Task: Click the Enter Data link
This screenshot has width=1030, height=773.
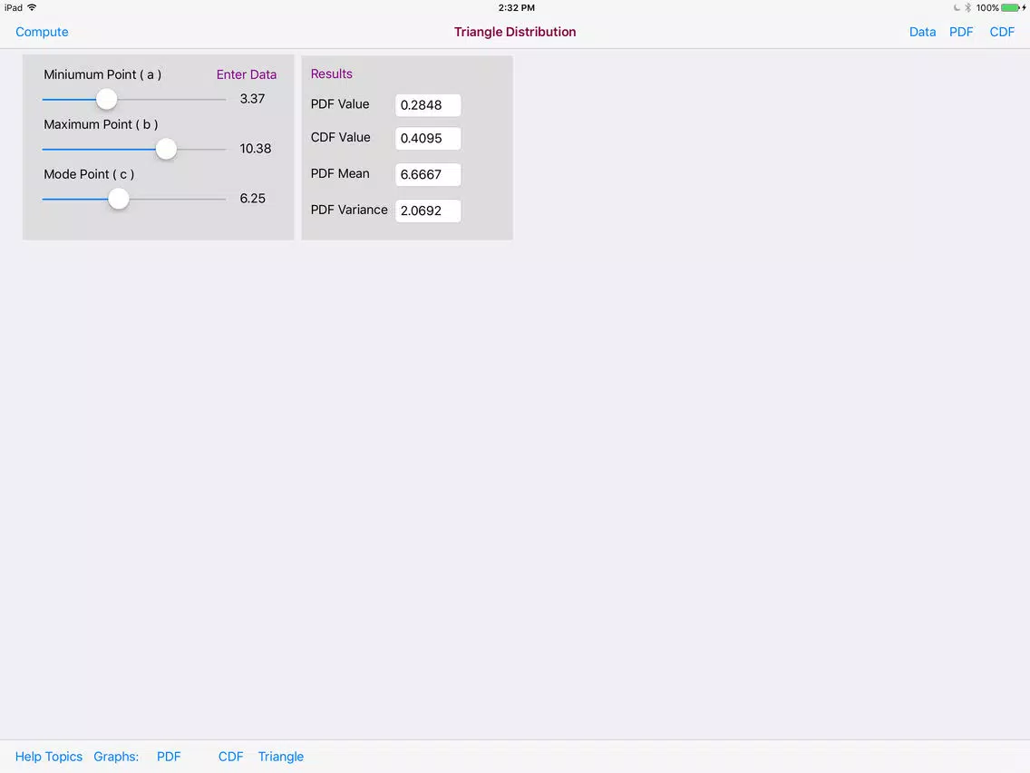Action: 247,74
